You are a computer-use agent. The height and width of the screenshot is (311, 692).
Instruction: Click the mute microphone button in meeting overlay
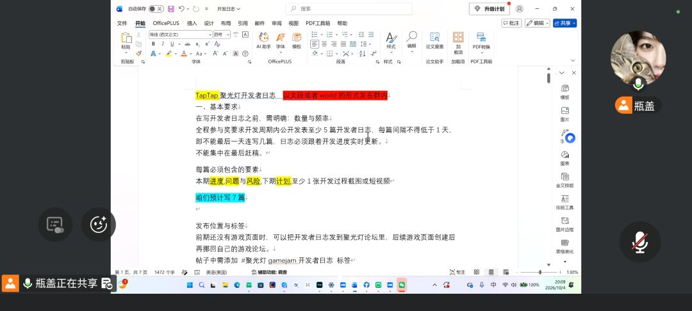[x=639, y=242]
